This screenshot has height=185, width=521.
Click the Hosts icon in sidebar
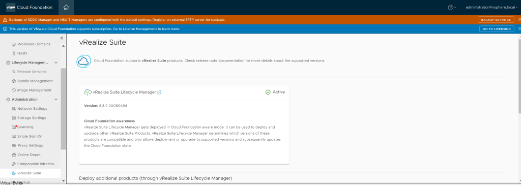coord(14,53)
